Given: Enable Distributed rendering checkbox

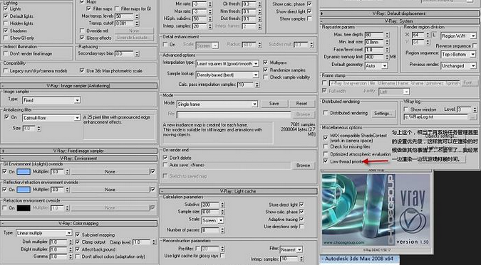Looking at the screenshot, I should coord(326,113).
